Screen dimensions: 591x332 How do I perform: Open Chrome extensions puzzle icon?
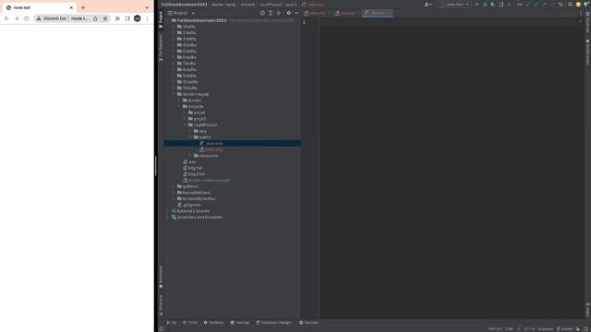tap(117, 18)
